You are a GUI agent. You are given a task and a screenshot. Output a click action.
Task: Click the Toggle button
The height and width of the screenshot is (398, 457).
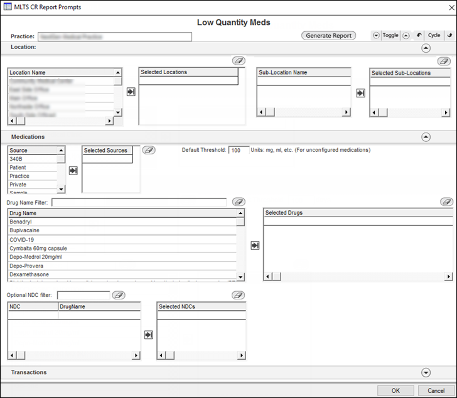[390, 35]
